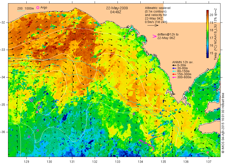Viewport: 226px width, 165px height.
Task: Click the '30-80m' depth label
Action: pos(183,68)
